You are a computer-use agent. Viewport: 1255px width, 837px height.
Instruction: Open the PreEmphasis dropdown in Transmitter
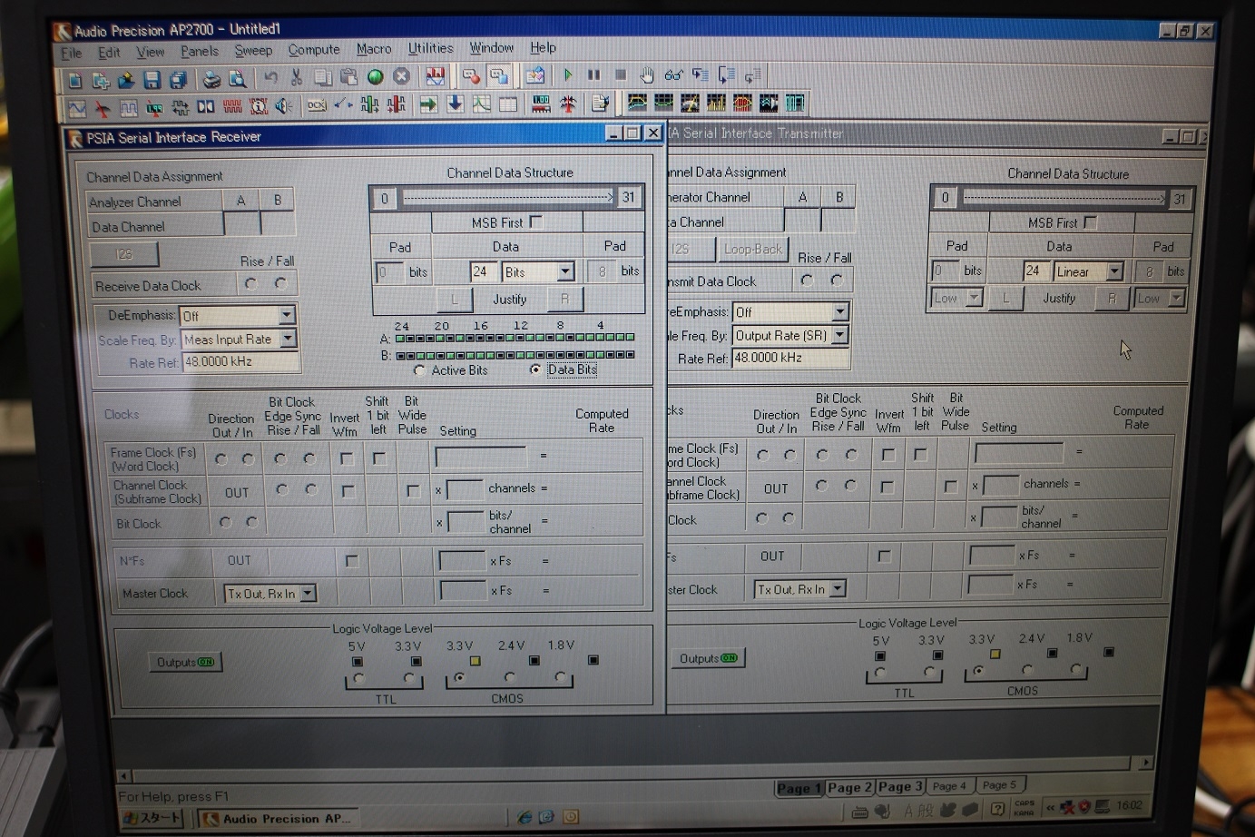(x=839, y=311)
